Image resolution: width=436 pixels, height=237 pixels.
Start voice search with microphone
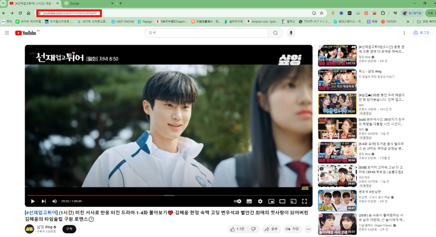[x=291, y=33]
